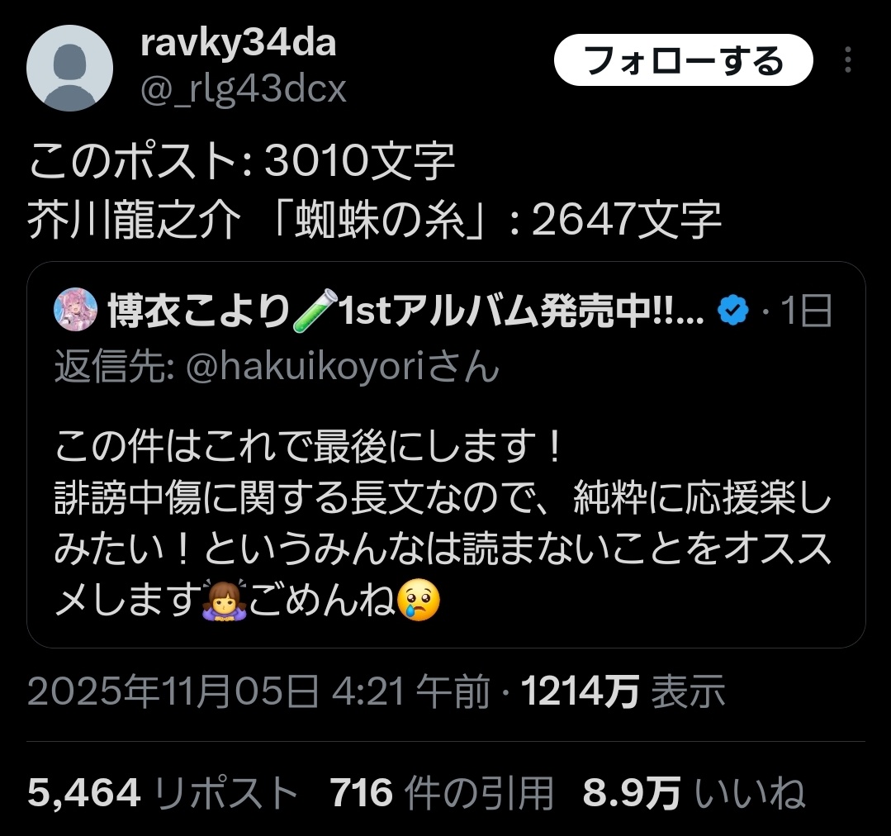
Task: Open the three-dot more options menu
Action: click(x=847, y=59)
